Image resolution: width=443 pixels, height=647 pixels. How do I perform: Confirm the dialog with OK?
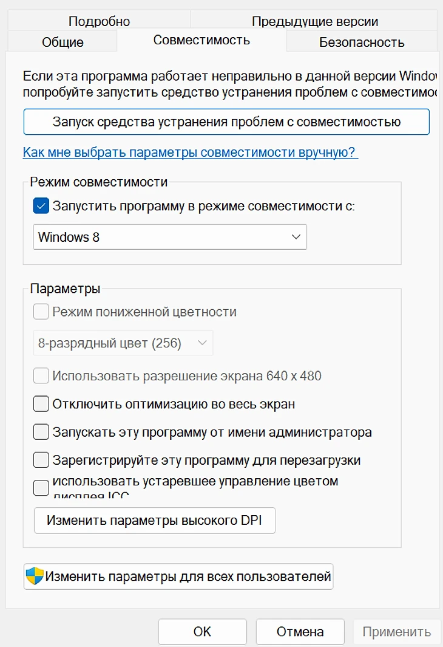pyautogui.click(x=202, y=632)
